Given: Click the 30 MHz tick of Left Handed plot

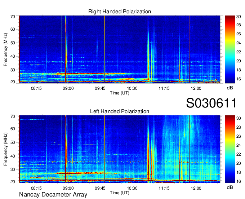Looking at the screenshot, I should tap(13, 169).
